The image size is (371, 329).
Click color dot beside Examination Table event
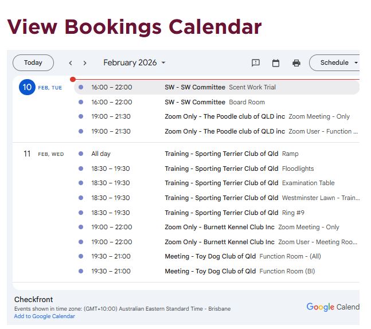click(x=81, y=183)
